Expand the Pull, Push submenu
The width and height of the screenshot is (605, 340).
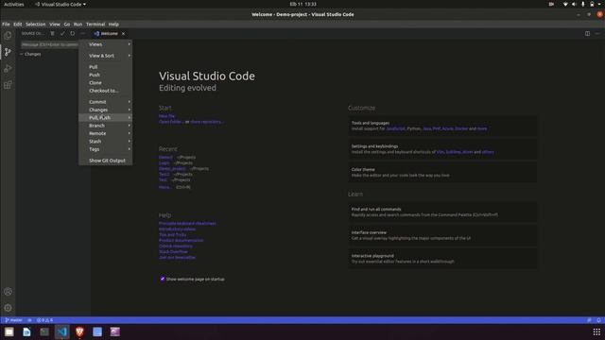[105, 117]
